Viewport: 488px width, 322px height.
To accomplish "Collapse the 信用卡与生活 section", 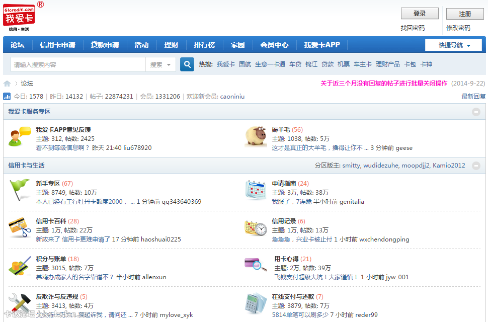I will click(x=476, y=166).
